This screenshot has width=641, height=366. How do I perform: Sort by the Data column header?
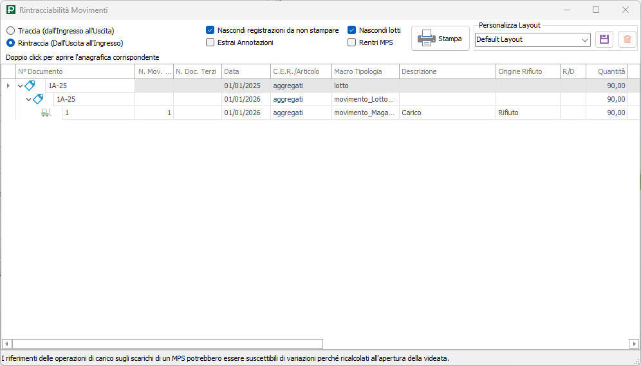[245, 71]
